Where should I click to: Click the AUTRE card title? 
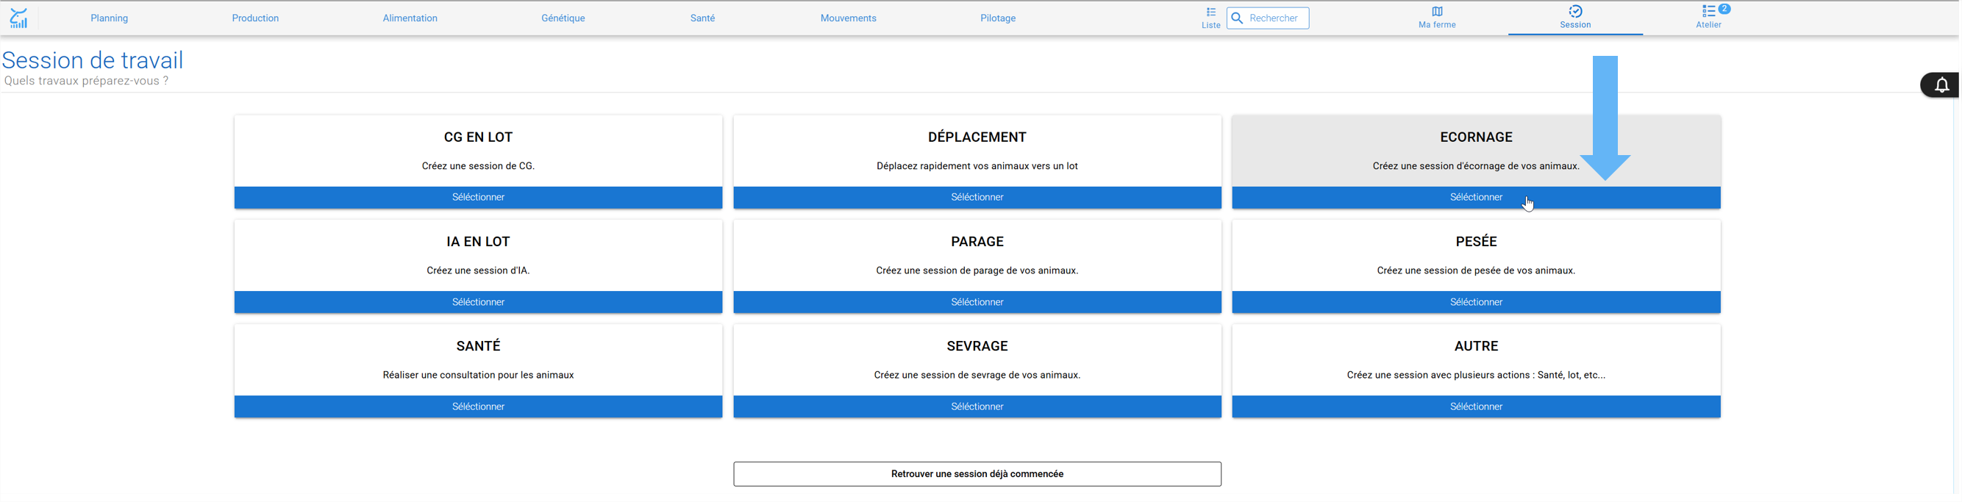click(x=1476, y=346)
